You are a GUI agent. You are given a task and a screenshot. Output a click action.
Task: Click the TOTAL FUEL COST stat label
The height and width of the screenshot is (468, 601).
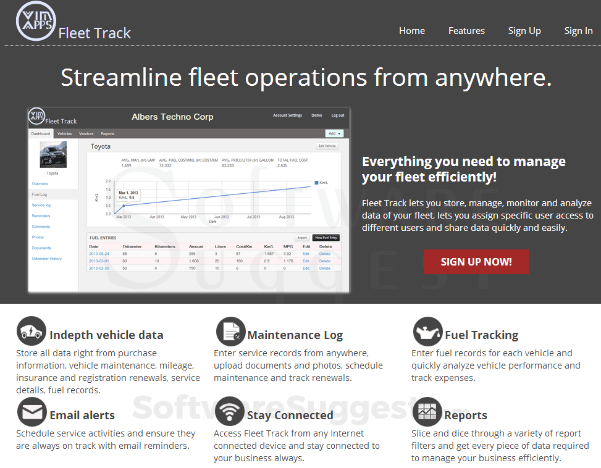[293, 160]
